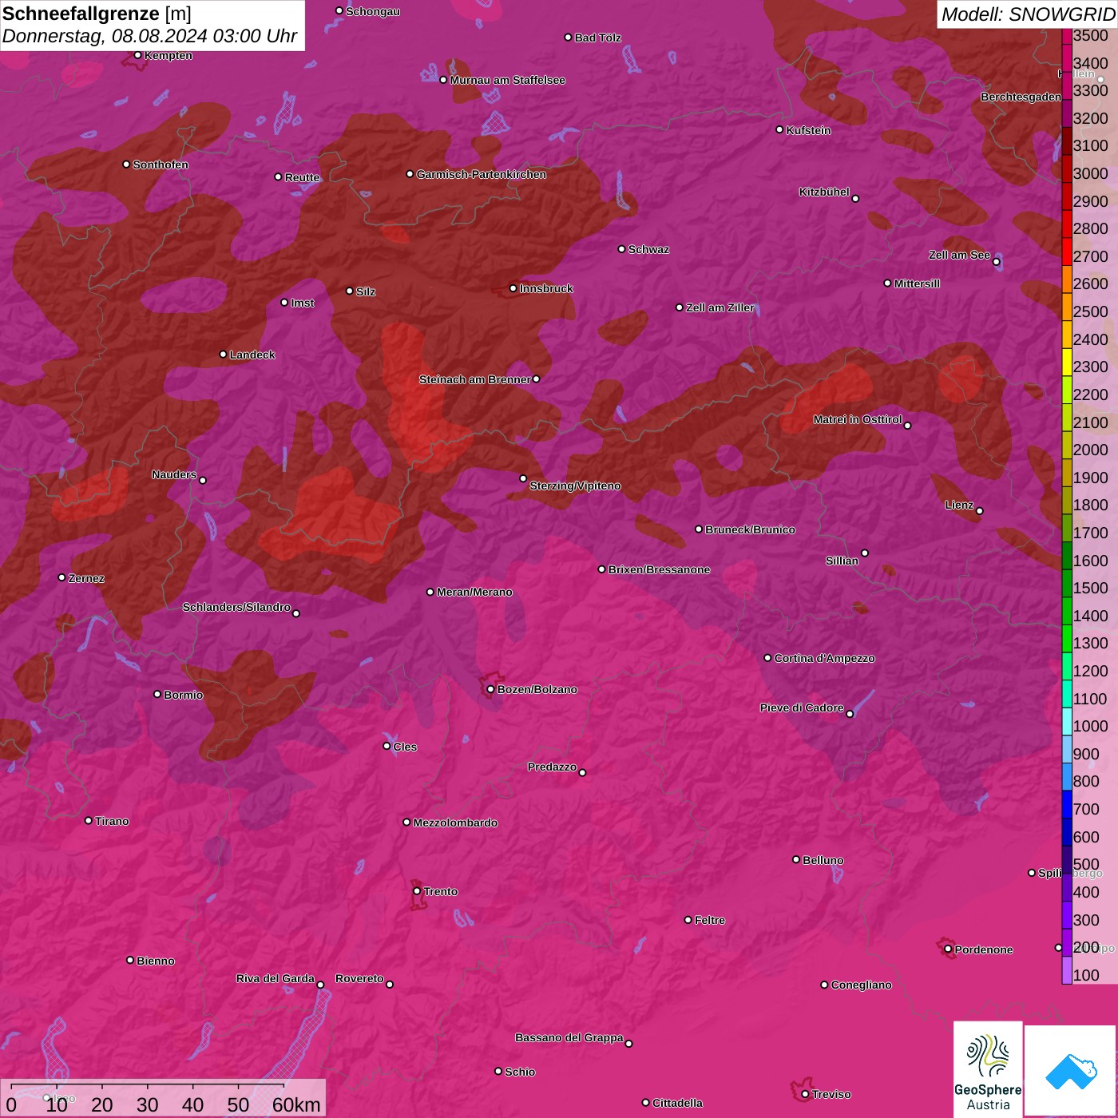Click the Bormio marker dot
This screenshot has width=1118, height=1118.
click(157, 694)
